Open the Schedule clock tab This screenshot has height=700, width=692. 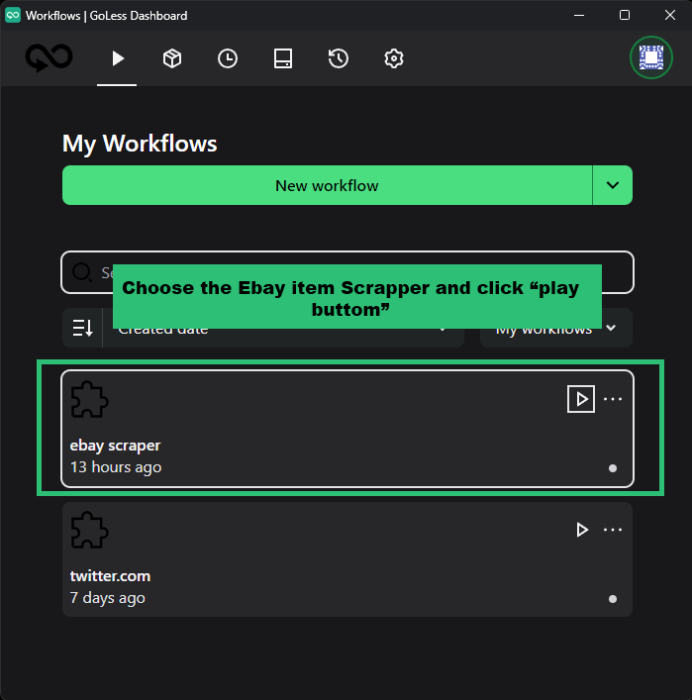pyautogui.click(x=228, y=58)
